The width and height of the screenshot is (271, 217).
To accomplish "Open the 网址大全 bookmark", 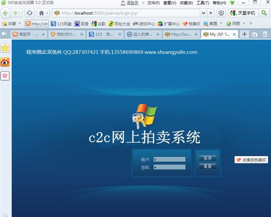I will pos(119,24).
